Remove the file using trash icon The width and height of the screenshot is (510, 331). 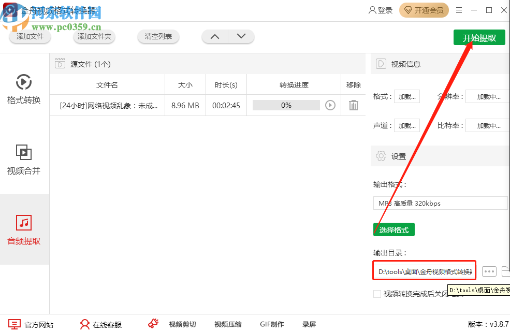(354, 105)
